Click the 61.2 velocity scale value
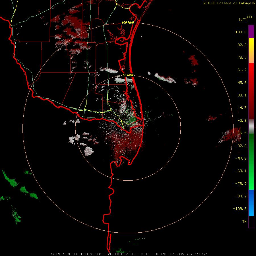The image size is (256, 256). pos(242,70)
